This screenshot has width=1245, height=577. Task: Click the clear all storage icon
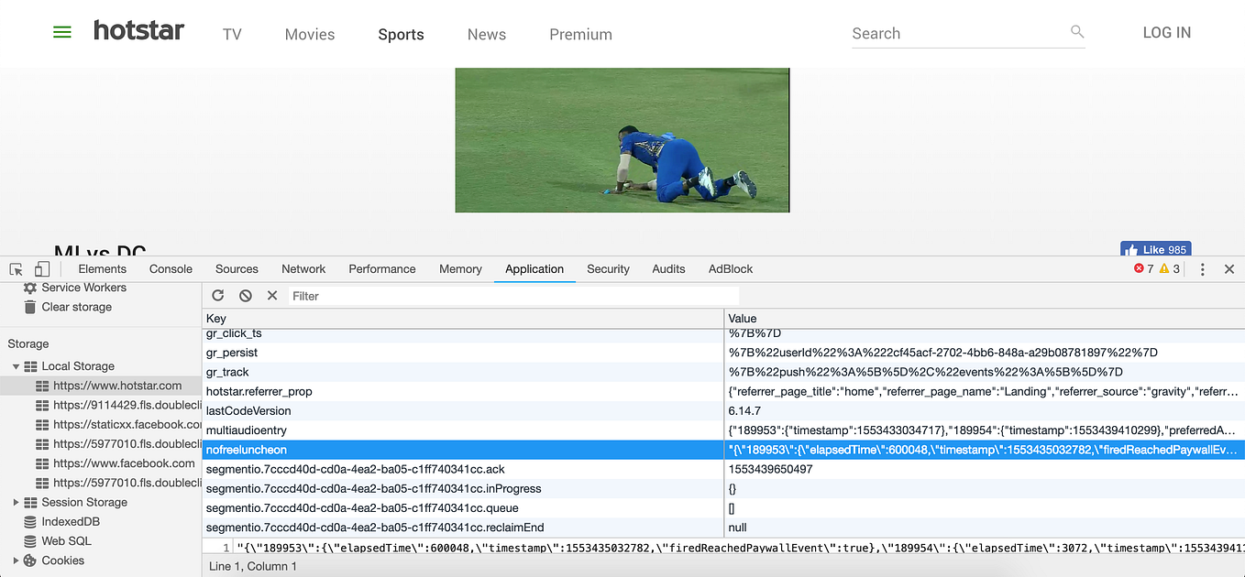245,296
